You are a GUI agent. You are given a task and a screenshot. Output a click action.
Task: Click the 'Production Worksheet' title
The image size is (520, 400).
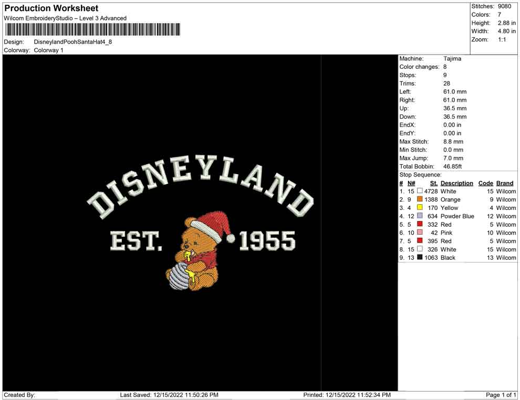[x=51, y=8]
